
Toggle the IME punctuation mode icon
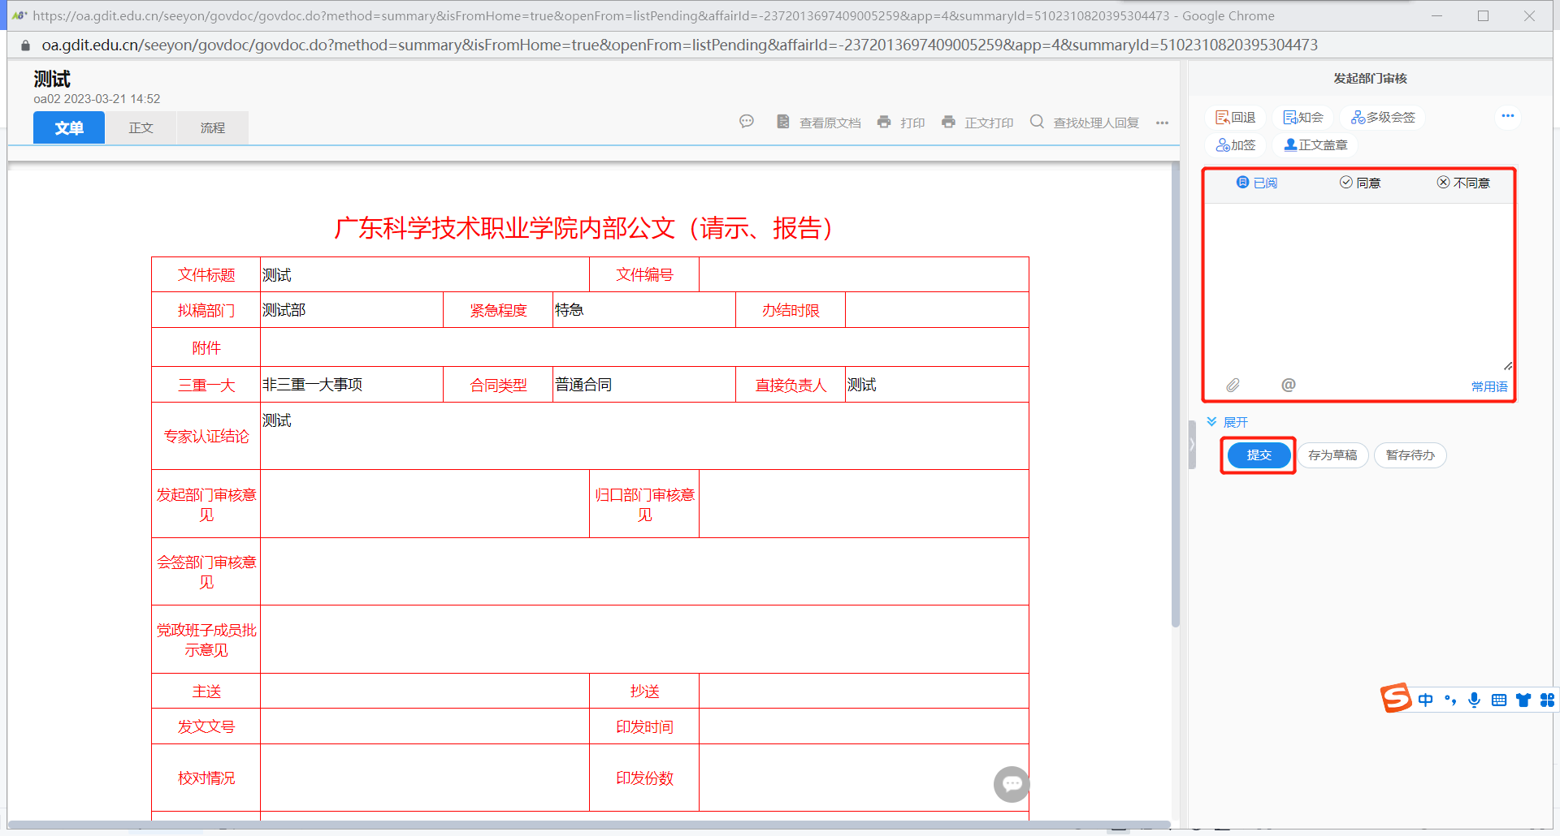(x=1450, y=700)
